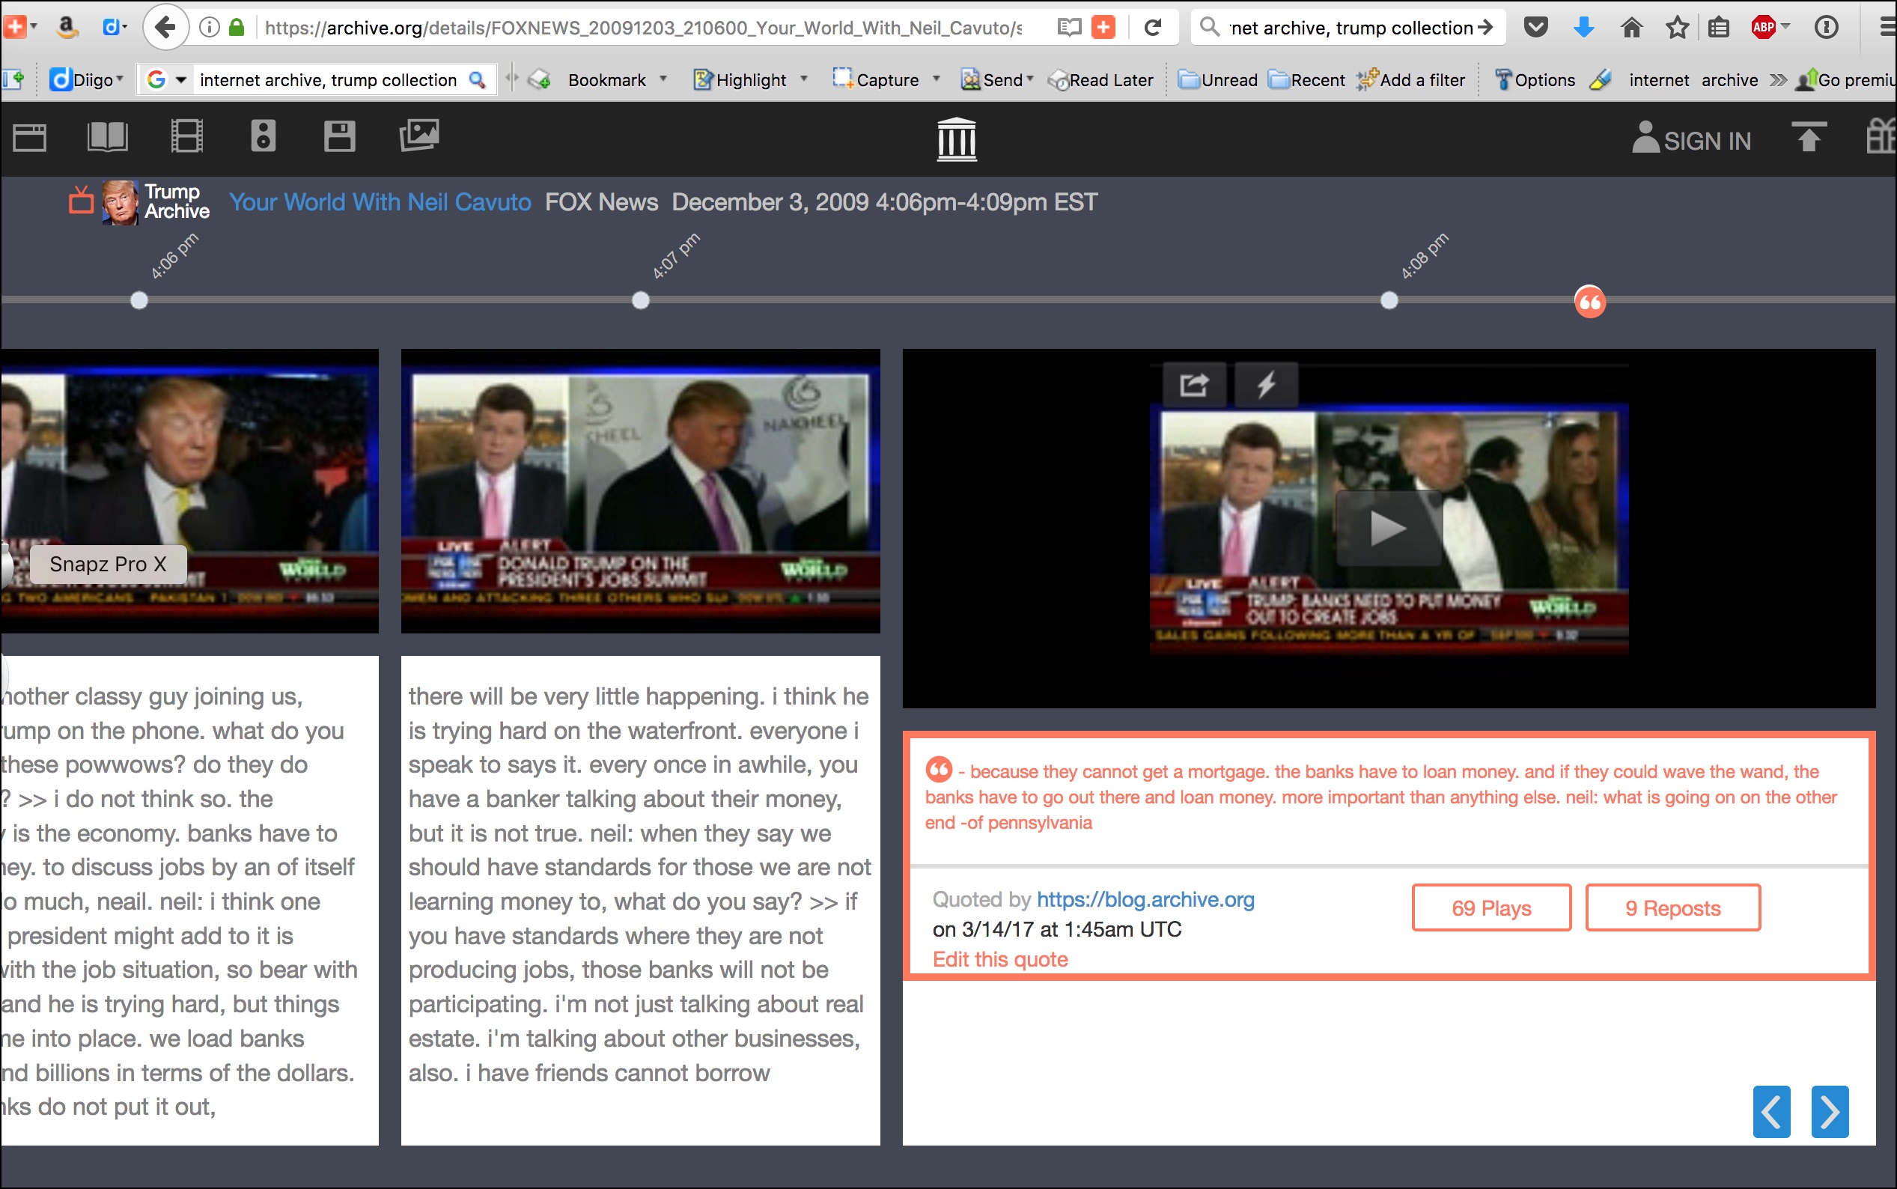Open Your World With Neil Cavuto link
Viewport: 1897px width, 1189px height.
click(380, 202)
